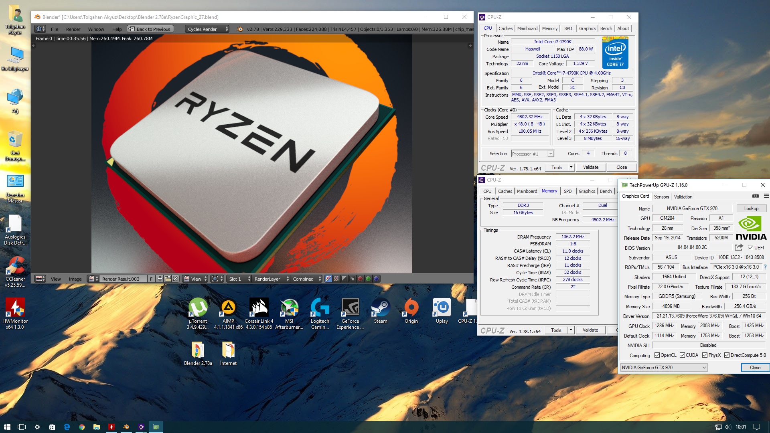Screen dimensions: 770x433
Task: Open the View display mode dropdown in the image editor
Action: pyautogui.click(x=195, y=279)
